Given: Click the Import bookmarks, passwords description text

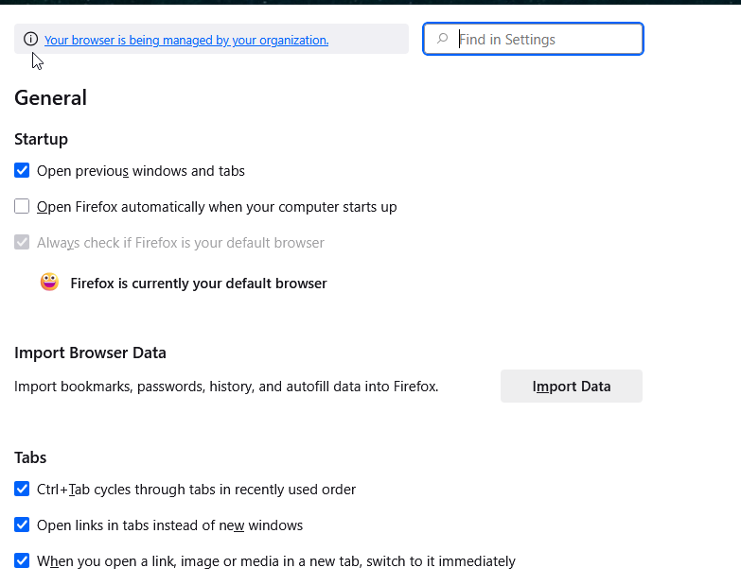Looking at the screenshot, I should tap(226, 386).
